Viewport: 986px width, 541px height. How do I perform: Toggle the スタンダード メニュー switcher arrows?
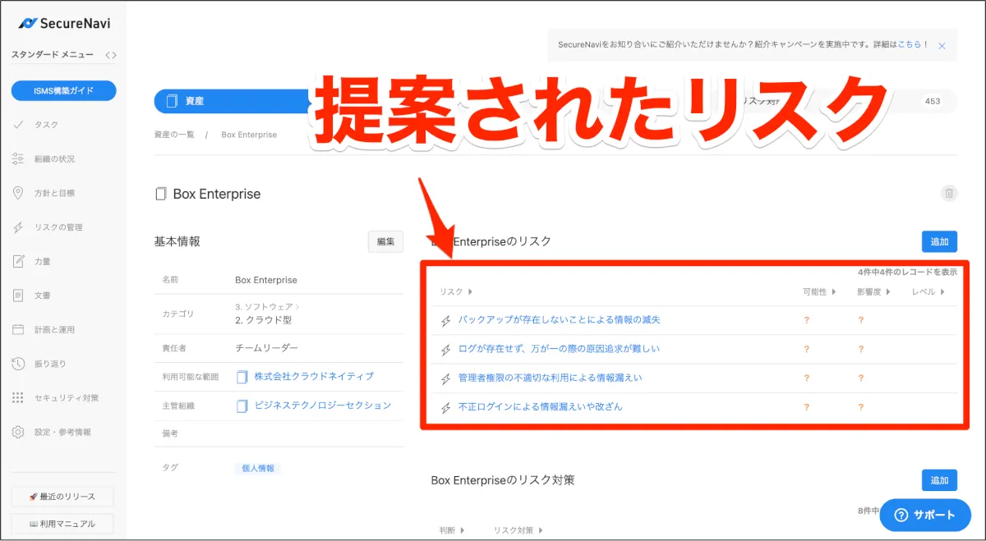[x=111, y=55]
